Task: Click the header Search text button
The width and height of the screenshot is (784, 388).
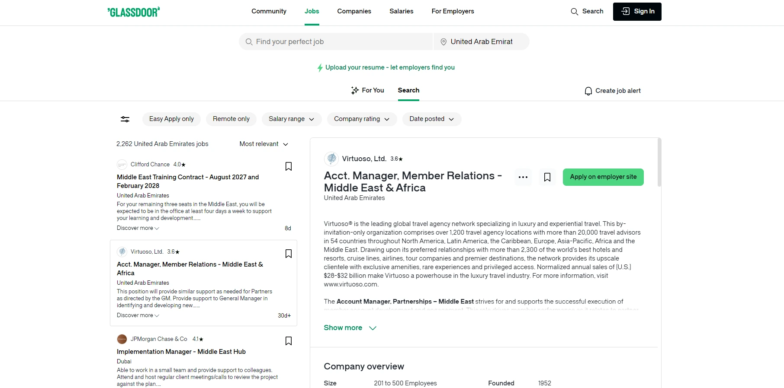Action: coord(593,12)
